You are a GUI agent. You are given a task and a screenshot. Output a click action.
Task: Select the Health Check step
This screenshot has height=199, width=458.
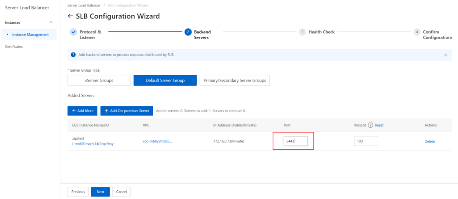[317, 32]
